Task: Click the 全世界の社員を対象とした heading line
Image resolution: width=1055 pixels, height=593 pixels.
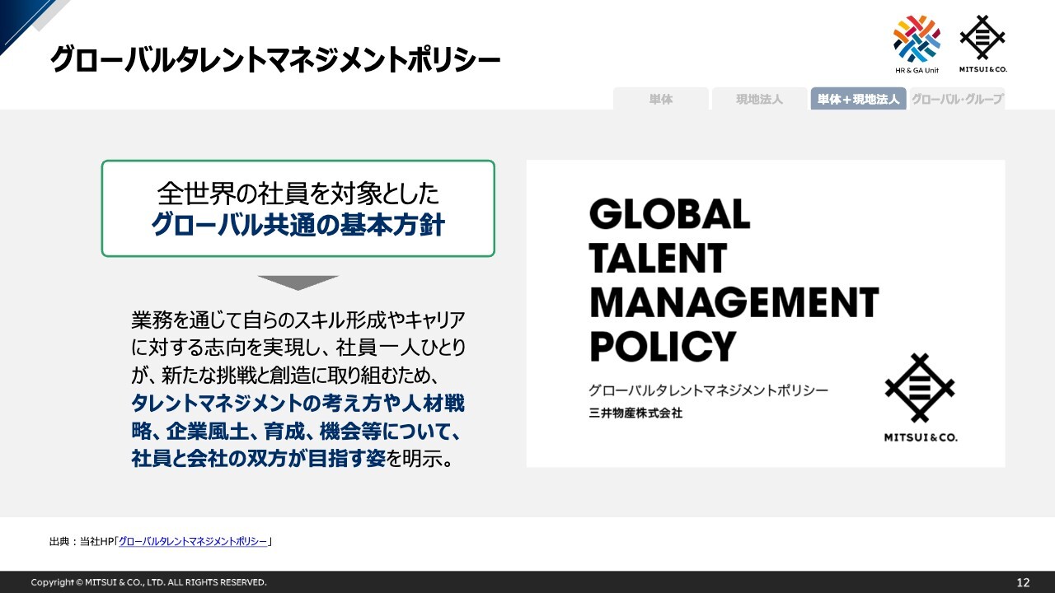Action: pyautogui.click(x=298, y=194)
